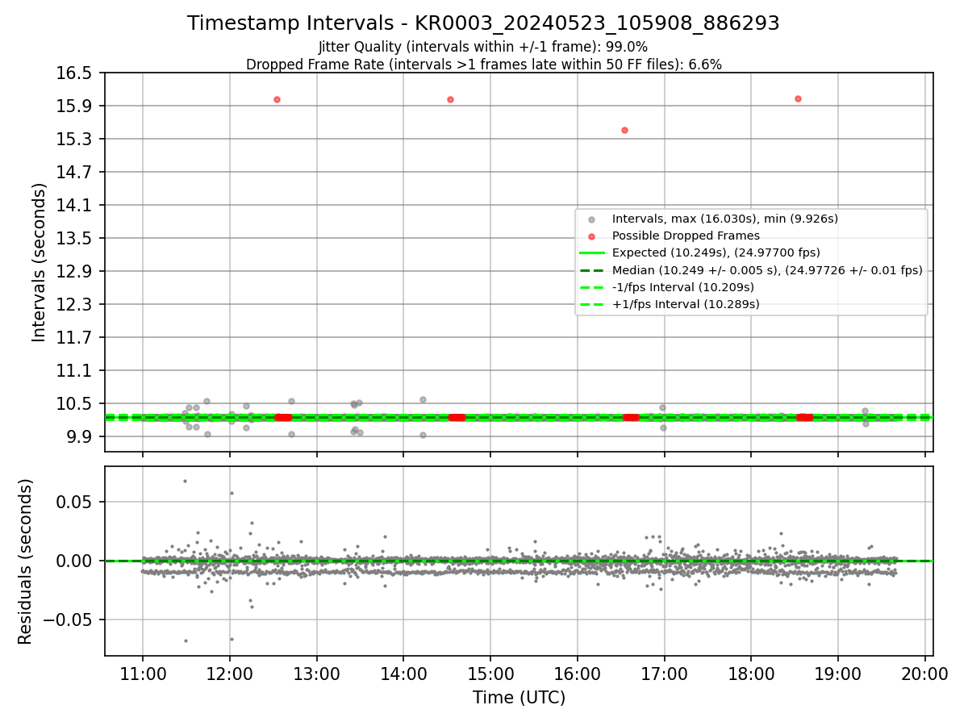Click the 'Time (UTC)' x-axis label
This screenshot has height=726, width=968.
coord(519,698)
